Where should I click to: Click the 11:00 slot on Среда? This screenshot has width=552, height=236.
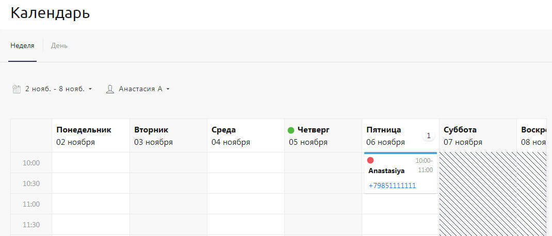[x=246, y=204]
